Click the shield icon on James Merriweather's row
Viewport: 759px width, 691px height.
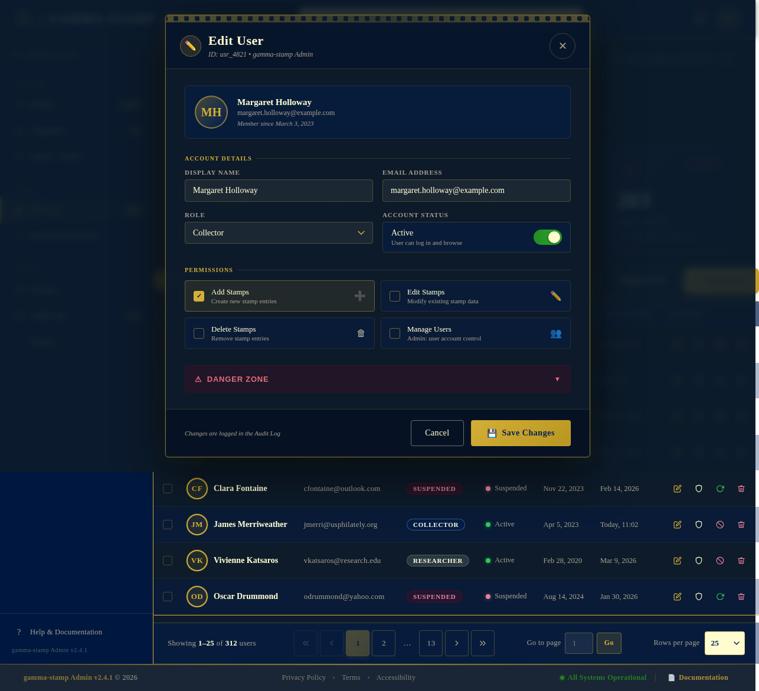click(698, 525)
